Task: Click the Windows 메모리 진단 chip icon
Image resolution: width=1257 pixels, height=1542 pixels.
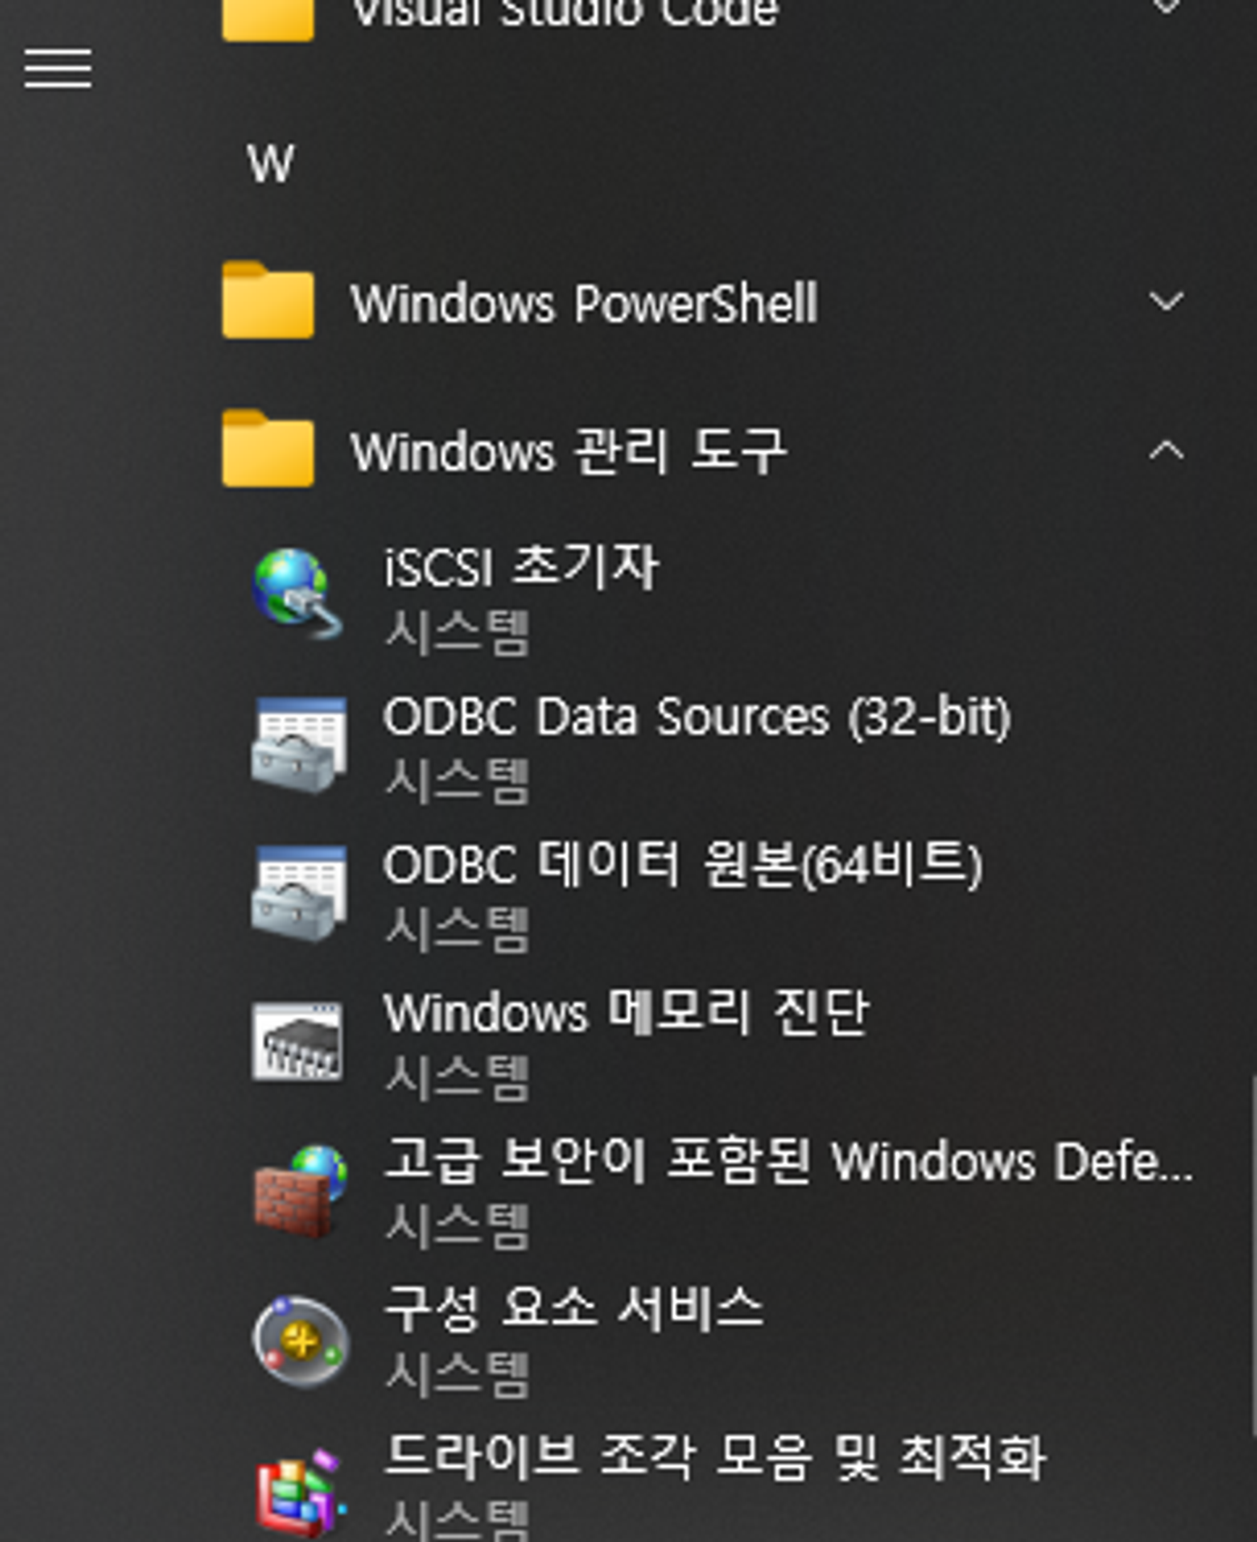Action: coord(297,1041)
